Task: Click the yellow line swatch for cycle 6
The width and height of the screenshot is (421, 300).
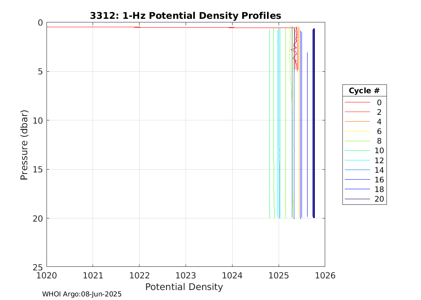Action: tap(357, 131)
